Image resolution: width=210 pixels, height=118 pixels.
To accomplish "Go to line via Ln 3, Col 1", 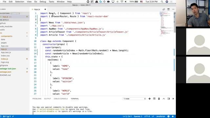I will (127, 116).
